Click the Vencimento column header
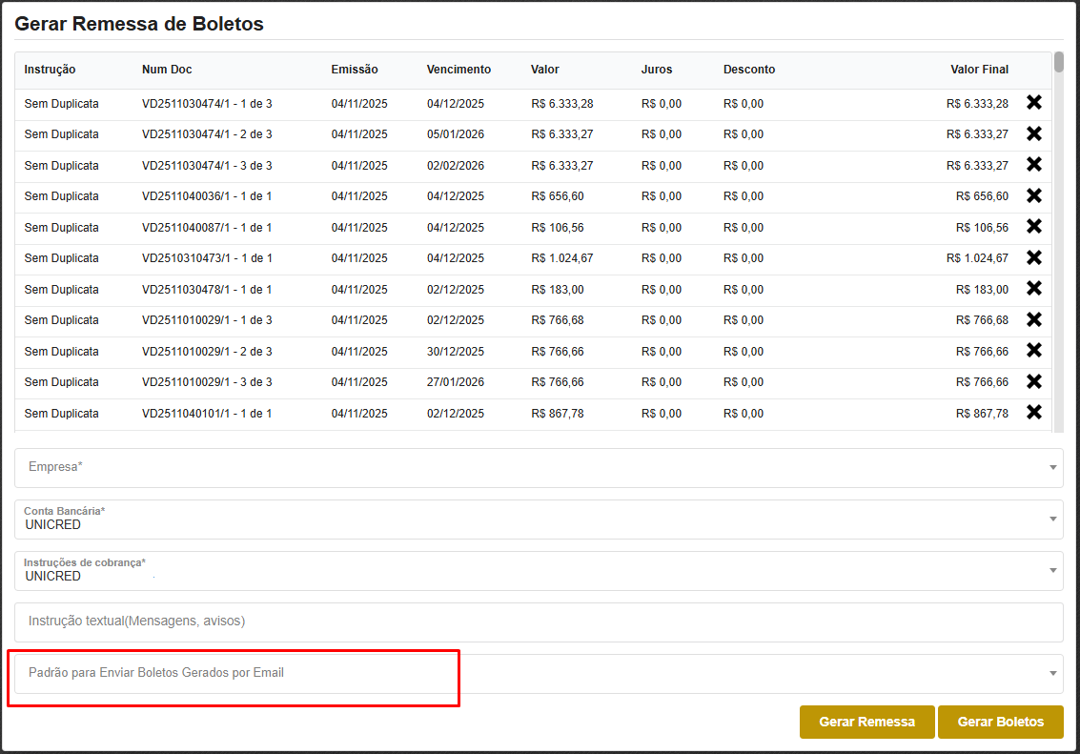This screenshot has height=754, width=1080. pyautogui.click(x=458, y=70)
